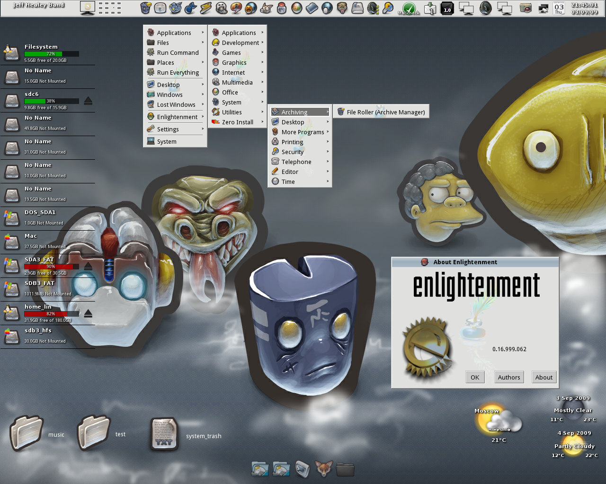The width and height of the screenshot is (606, 484).
Task: Choose Run Everything in the main menu
Action: pyautogui.click(x=175, y=72)
